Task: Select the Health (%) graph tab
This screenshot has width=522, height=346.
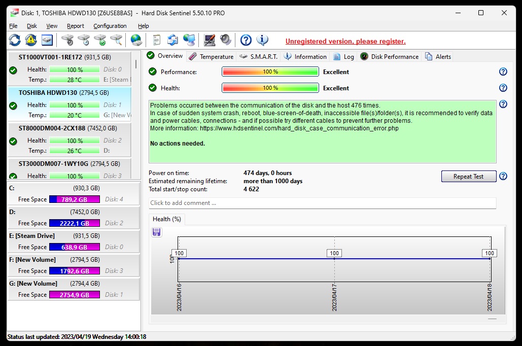Action: (x=167, y=219)
